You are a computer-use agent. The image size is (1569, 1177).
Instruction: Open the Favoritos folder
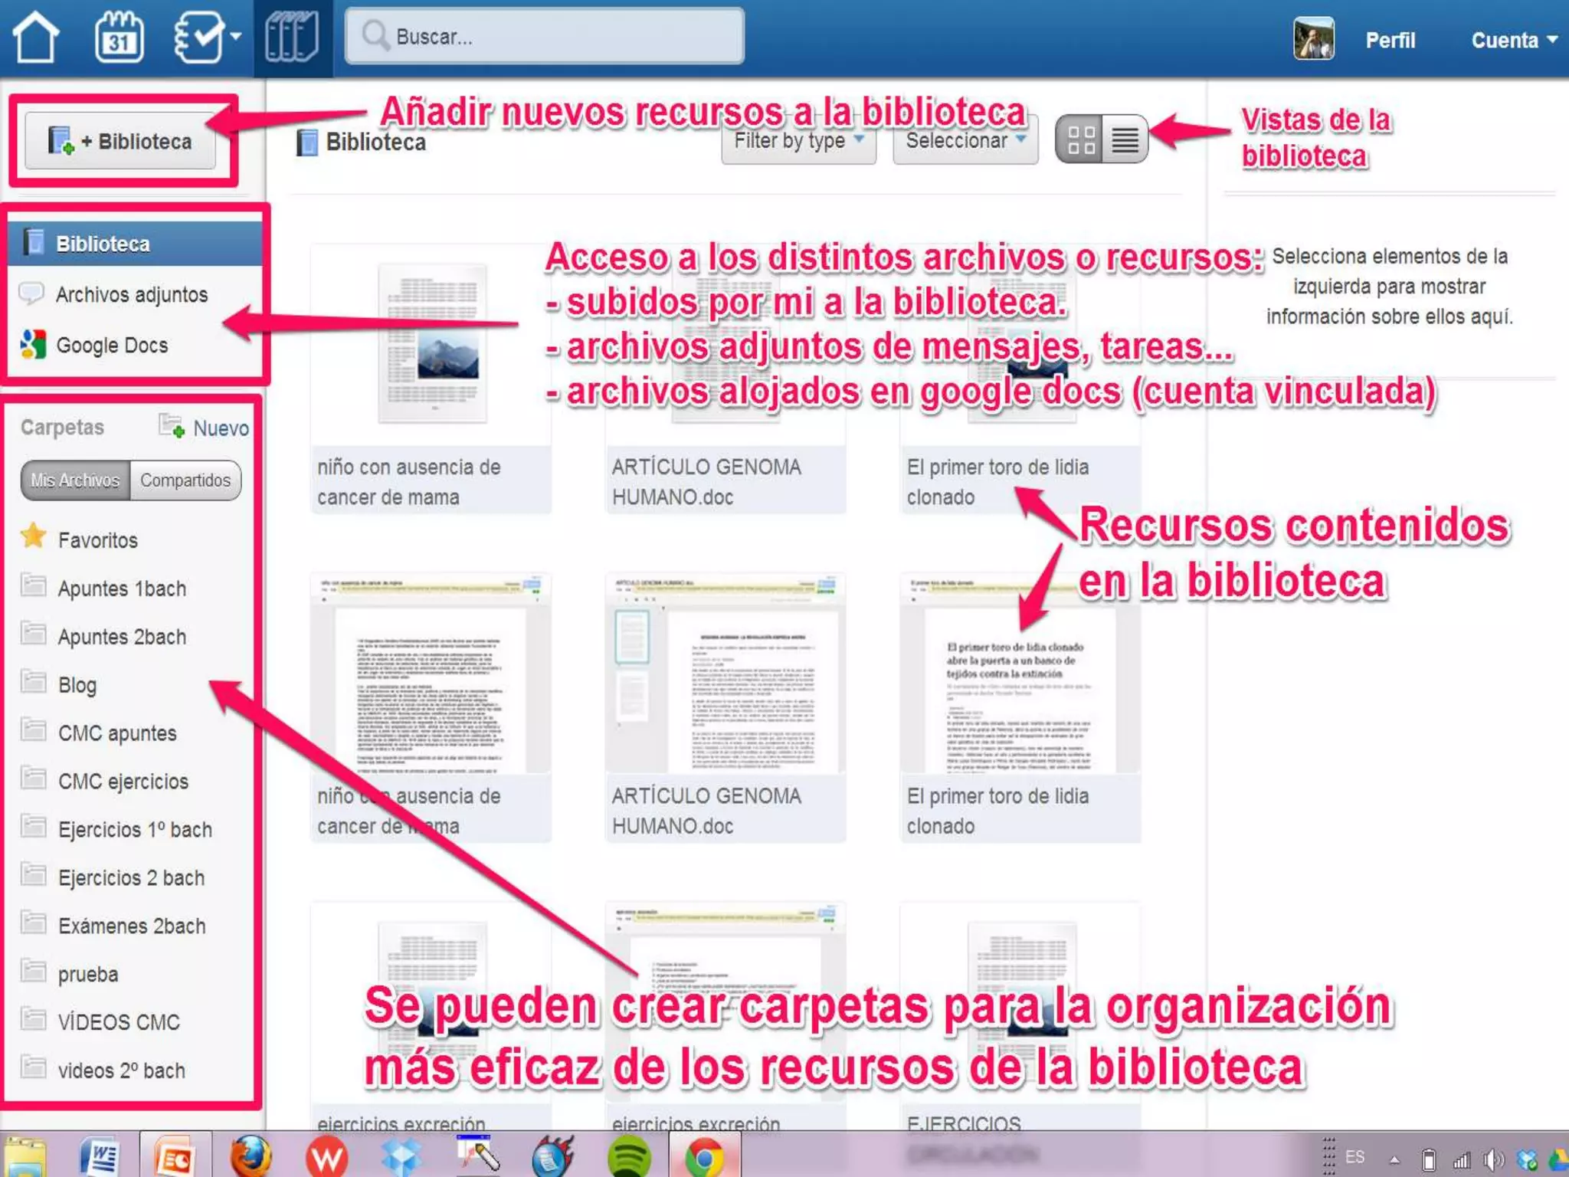coord(97,540)
